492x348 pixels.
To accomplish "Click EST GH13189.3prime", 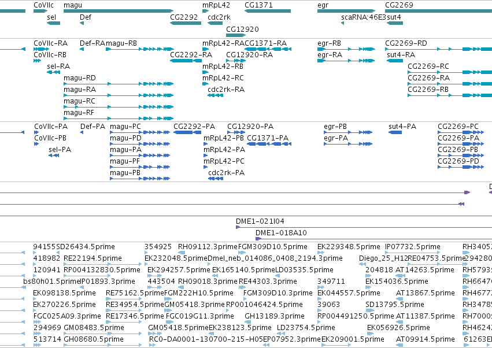I will coord(275,316).
